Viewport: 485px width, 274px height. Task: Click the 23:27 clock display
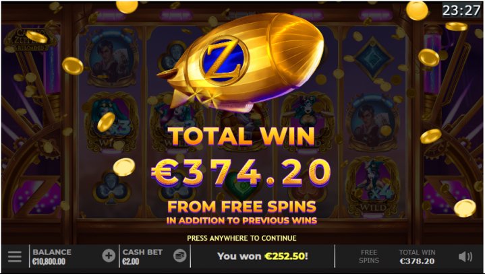pos(461,11)
